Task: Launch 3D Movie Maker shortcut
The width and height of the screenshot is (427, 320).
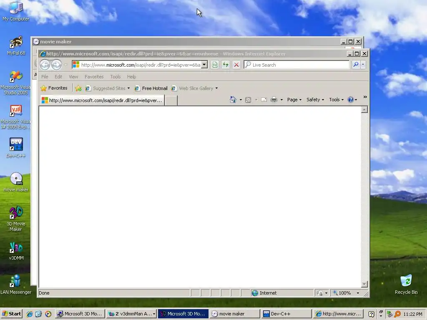Action: (16, 219)
